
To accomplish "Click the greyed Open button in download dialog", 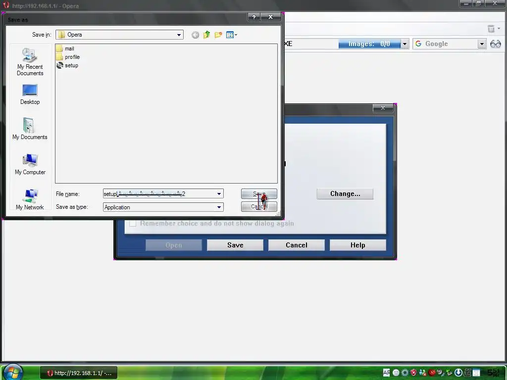I will click(174, 245).
